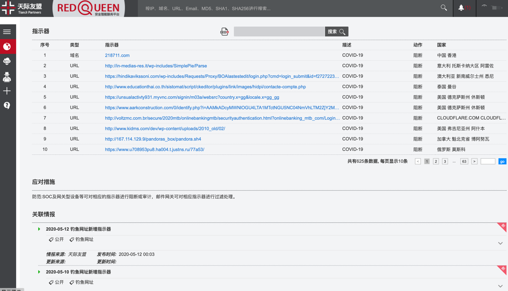Image resolution: width=508 pixels, height=291 pixels.
Task: Click the blue go button
Action: tap(502, 161)
